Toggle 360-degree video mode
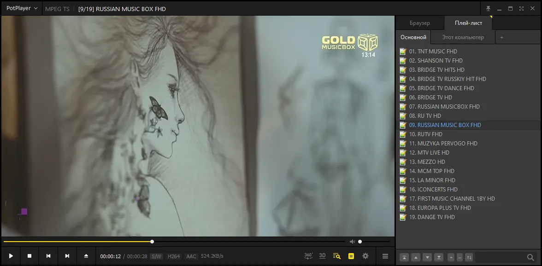Viewport: 542px width, 266px height. (x=308, y=256)
